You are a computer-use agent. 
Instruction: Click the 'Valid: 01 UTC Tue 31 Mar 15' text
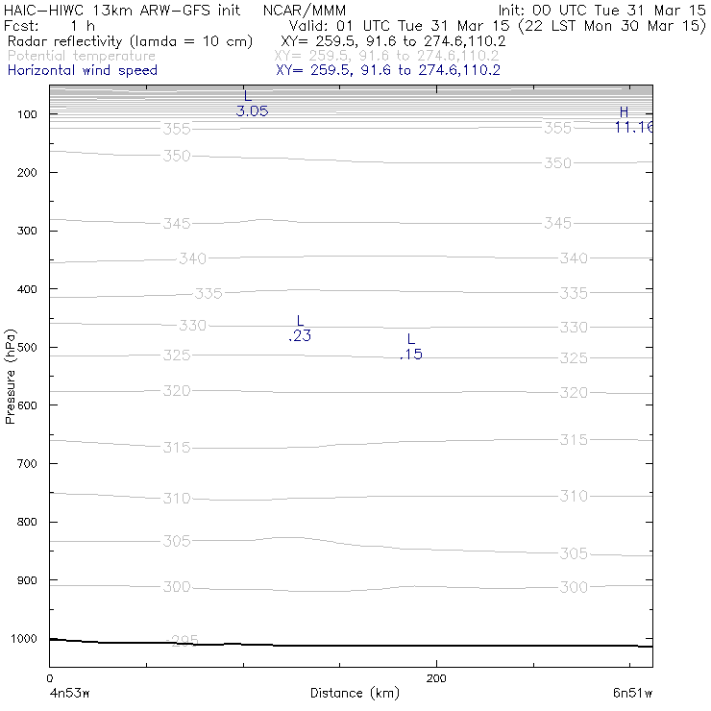(399, 26)
